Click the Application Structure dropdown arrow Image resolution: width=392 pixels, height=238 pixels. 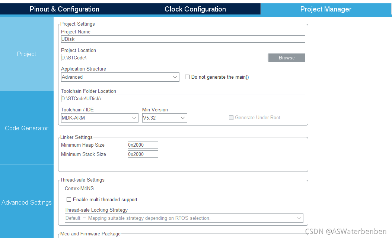(x=175, y=77)
